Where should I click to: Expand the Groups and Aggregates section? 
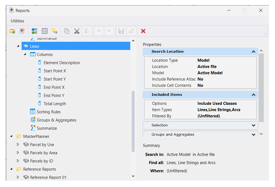(253, 135)
